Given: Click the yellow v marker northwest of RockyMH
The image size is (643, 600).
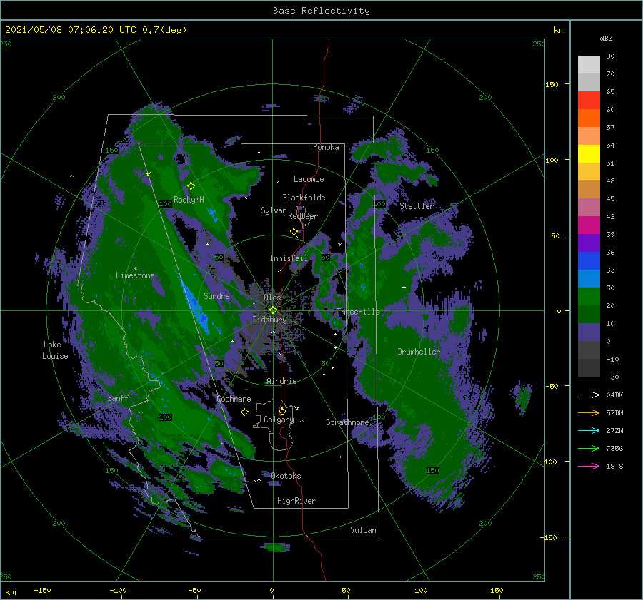Looking at the screenshot, I should 148,175.
